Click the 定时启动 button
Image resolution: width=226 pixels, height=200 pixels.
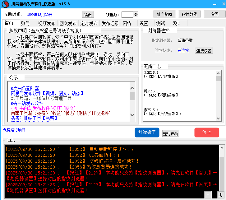pos(170,134)
